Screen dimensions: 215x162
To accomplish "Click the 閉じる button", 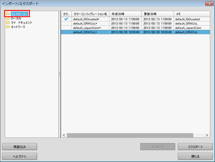I will 195,157.
